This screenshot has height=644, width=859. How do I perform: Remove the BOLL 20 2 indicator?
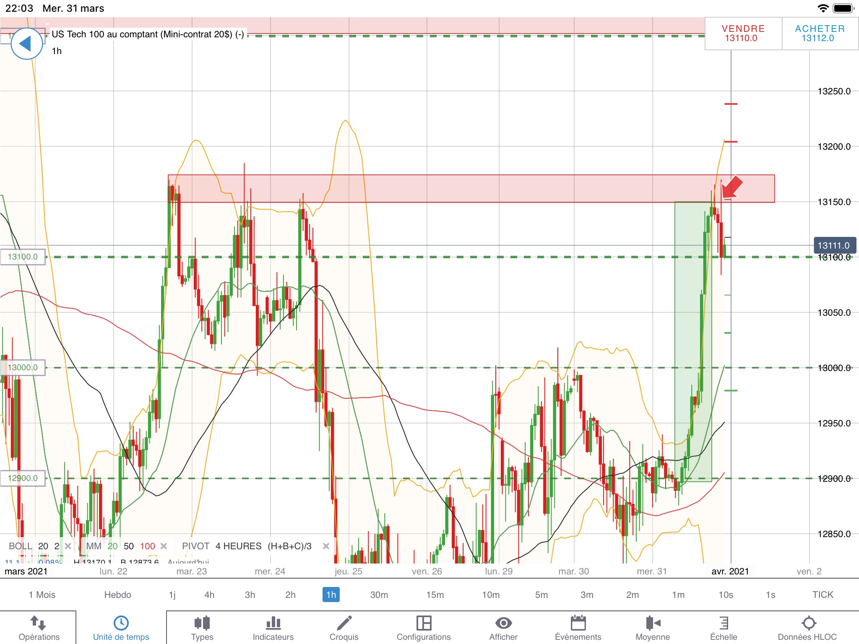68,546
